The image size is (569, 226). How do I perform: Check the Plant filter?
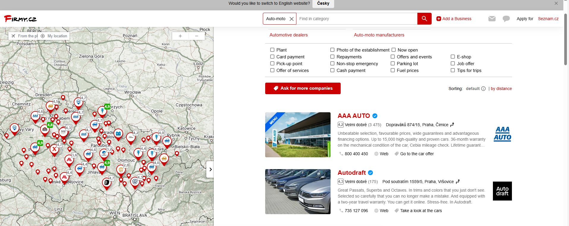pyautogui.click(x=272, y=50)
